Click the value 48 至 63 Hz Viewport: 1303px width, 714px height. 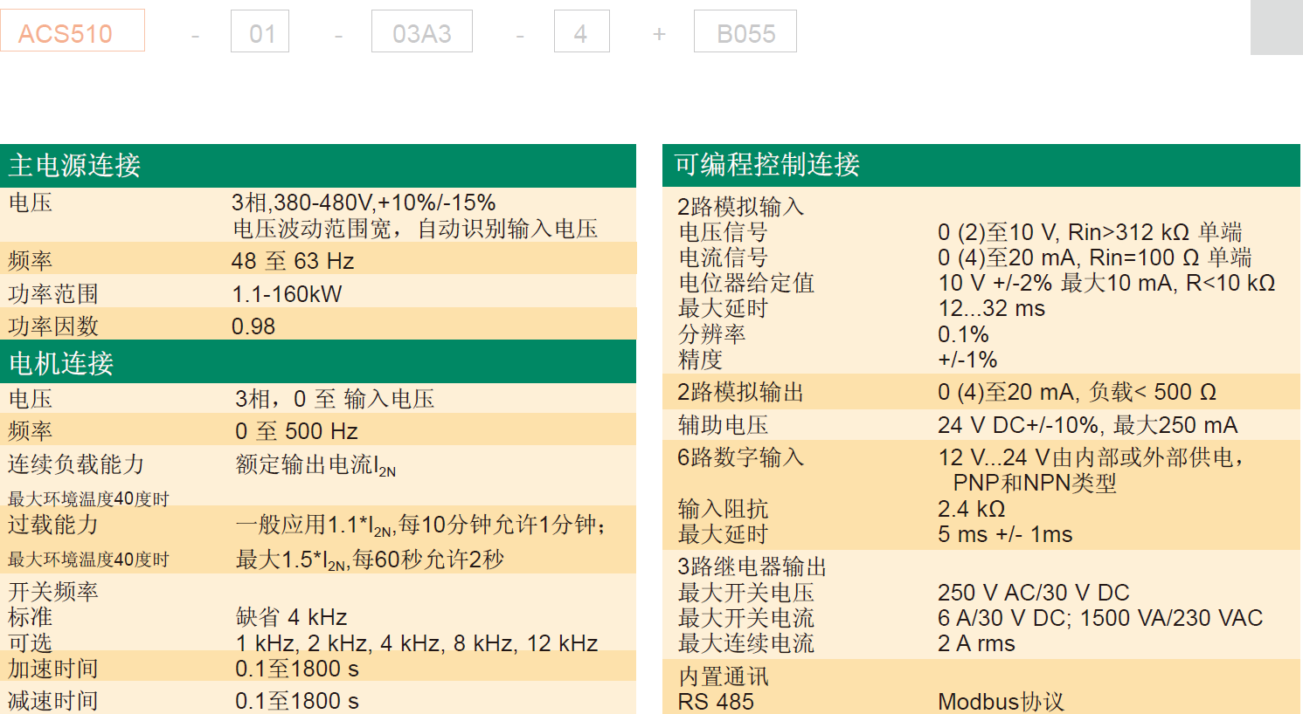pyautogui.click(x=293, y=261)
